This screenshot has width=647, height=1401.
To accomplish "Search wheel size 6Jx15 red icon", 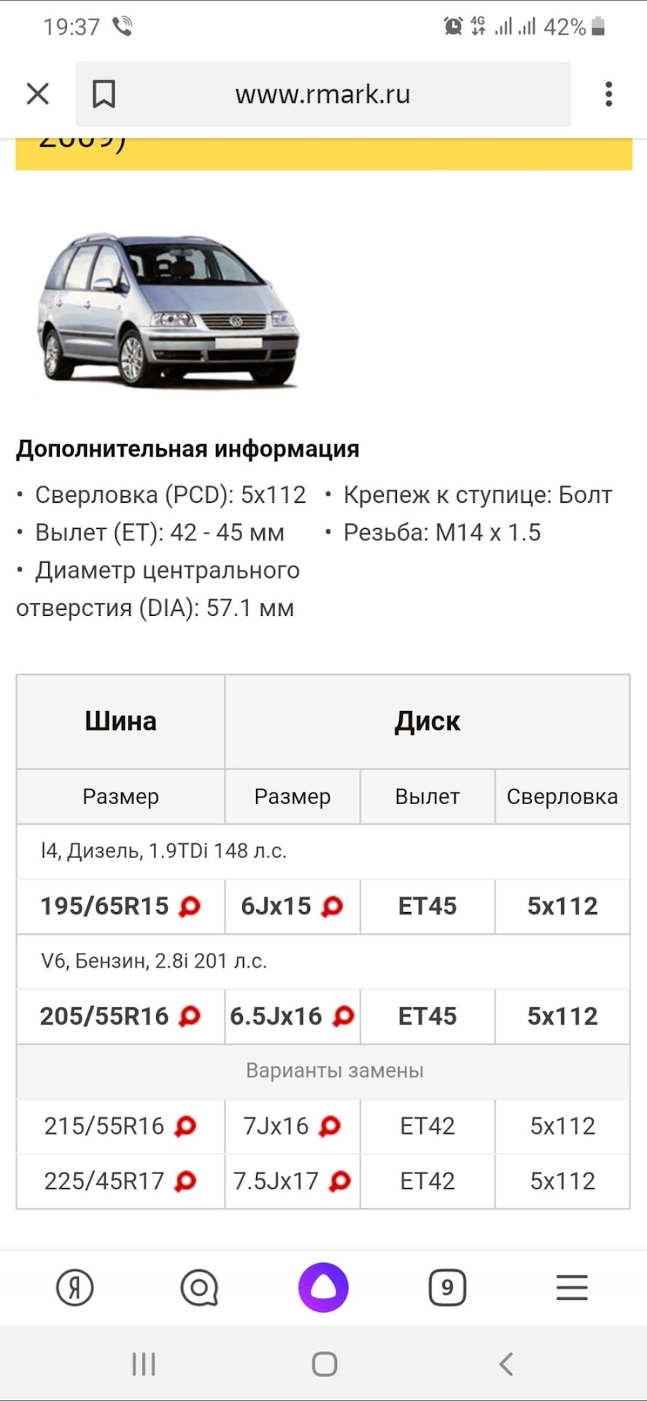I will click(x=332, y=906).
